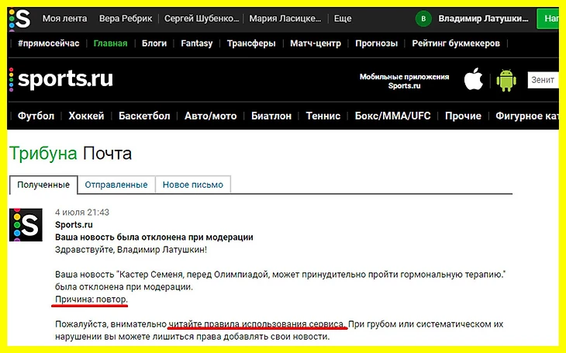
Task: Select Биатлон sport category
Action: coord(271,116)
